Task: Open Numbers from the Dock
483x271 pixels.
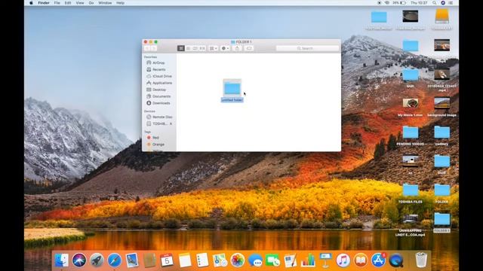Action: click(308, 260)
